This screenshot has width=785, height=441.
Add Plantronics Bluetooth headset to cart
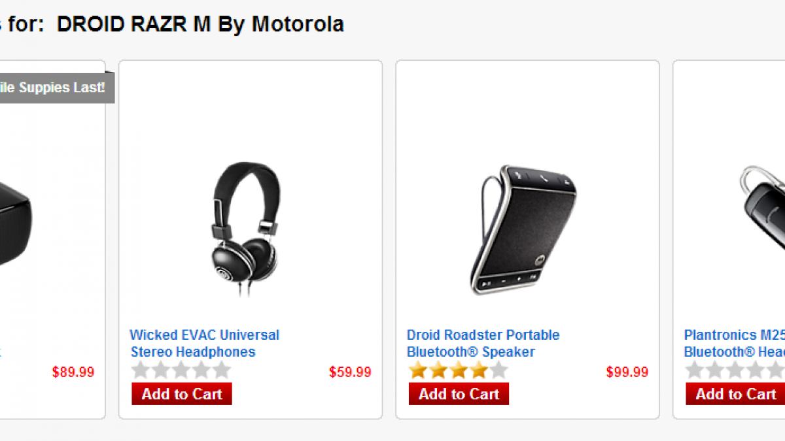click(x=735, y=394)
